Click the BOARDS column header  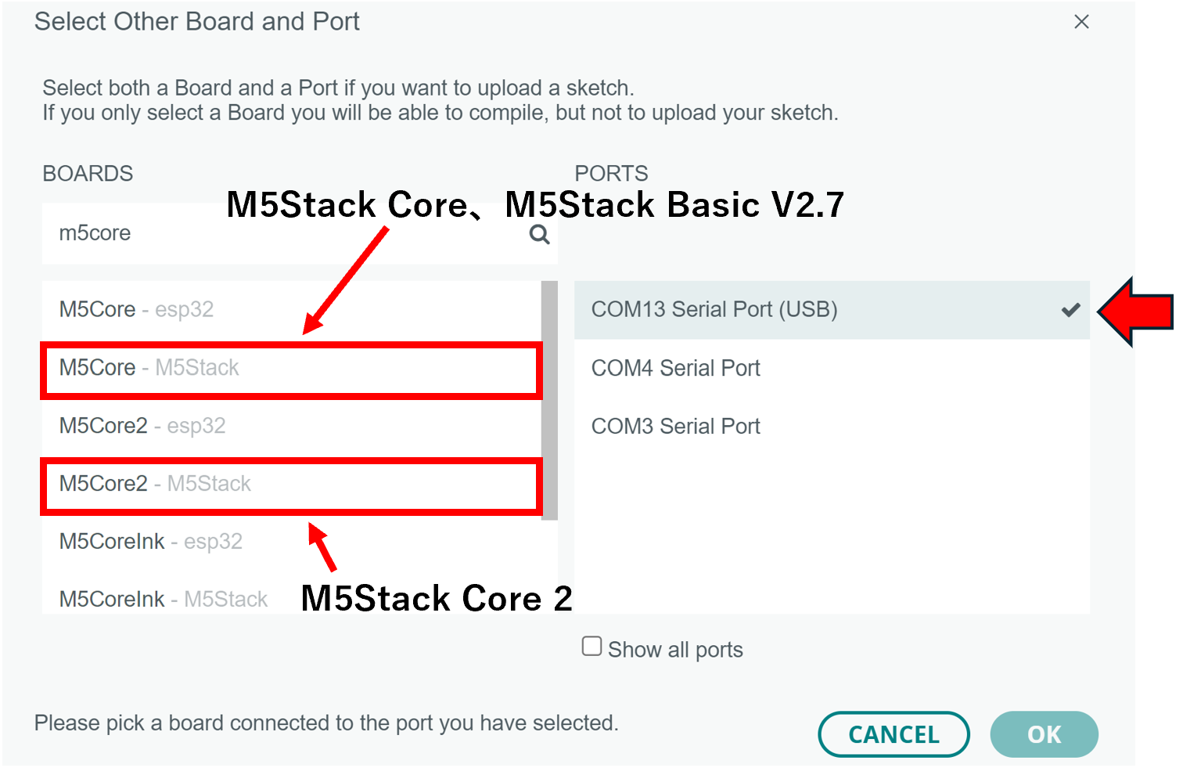(x=88, y=173)
